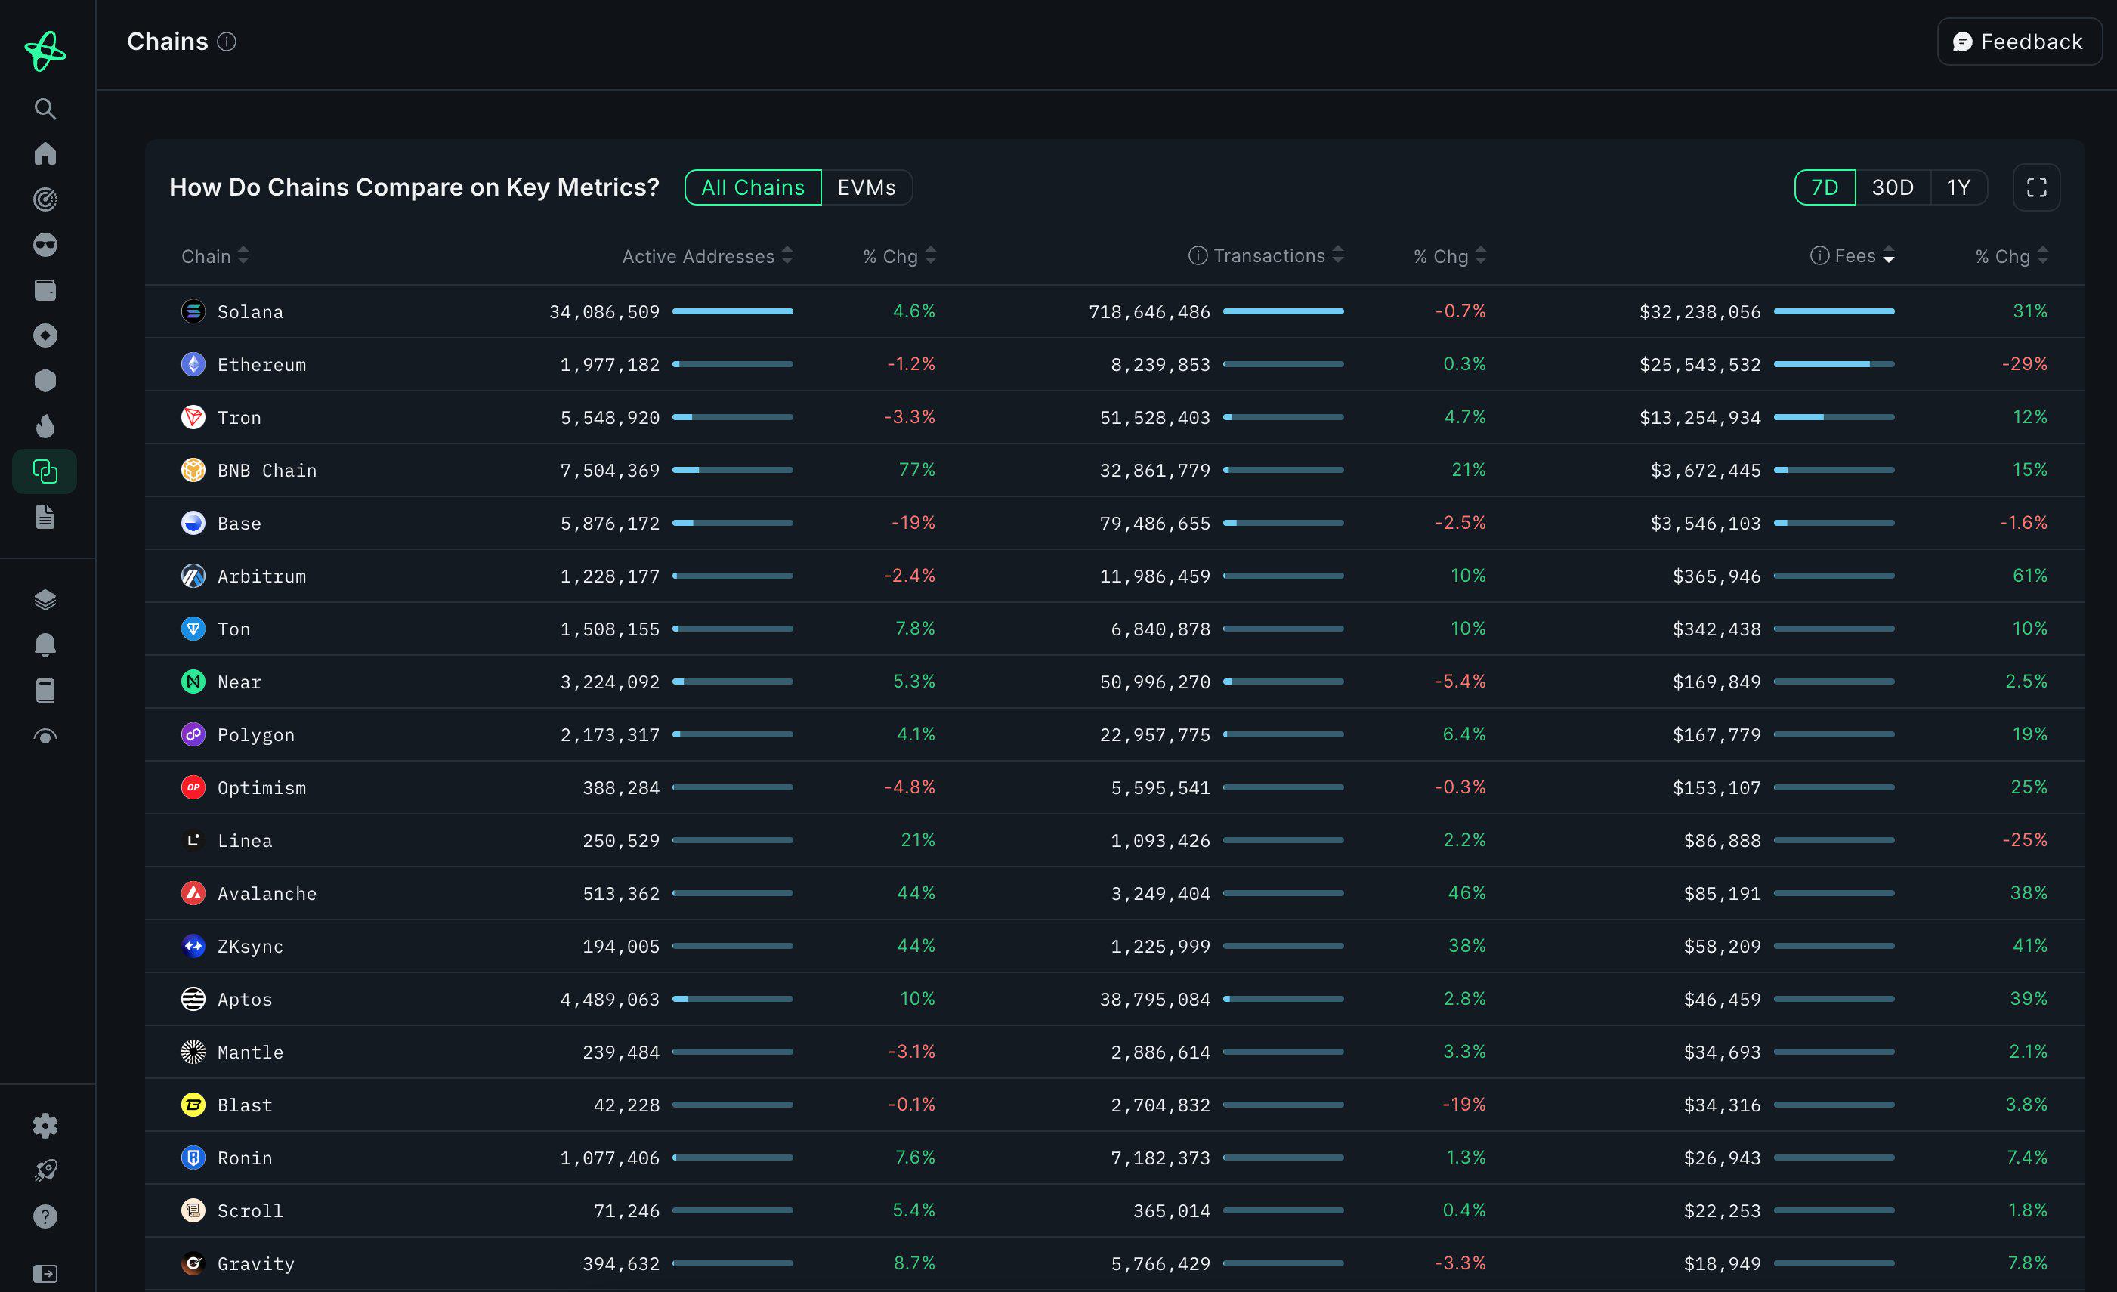
Task: Switch to the EVMs filter
Action: click(x=866, y=187)
